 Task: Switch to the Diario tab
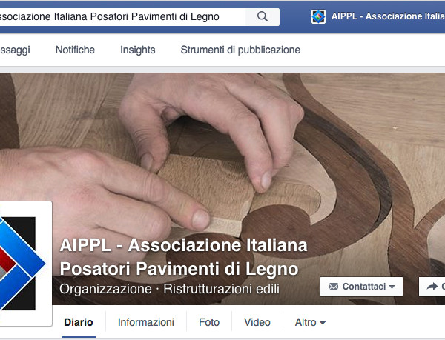tap(79, 322)
